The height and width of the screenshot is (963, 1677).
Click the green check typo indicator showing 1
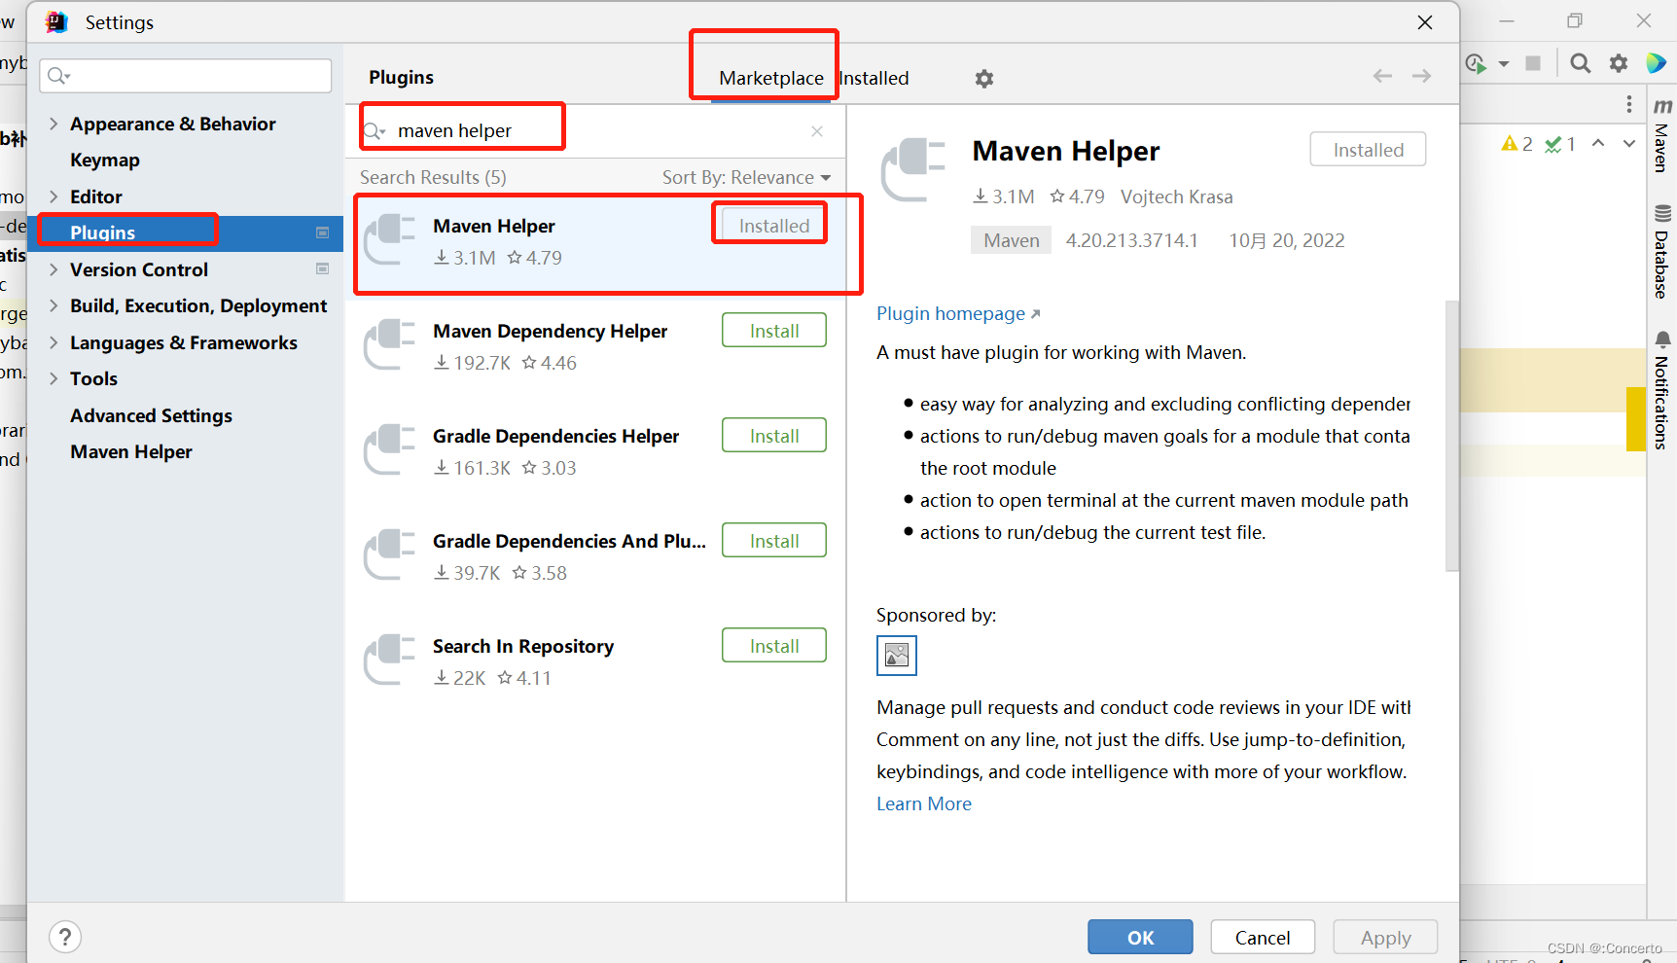[1560, 144]
